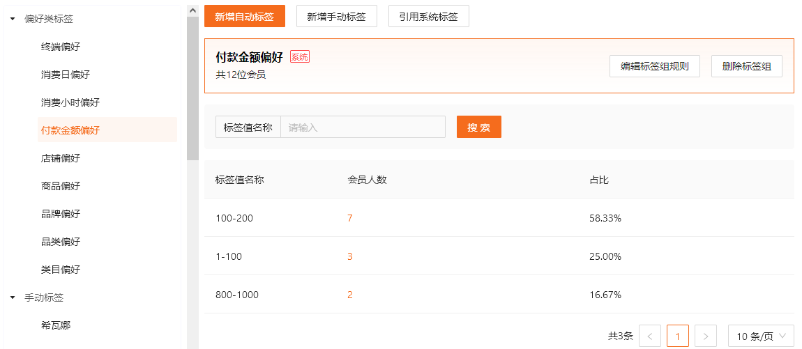Open member count 7 link for 100-200
Viewport: 802px width, 349px height.
[349, 218]
